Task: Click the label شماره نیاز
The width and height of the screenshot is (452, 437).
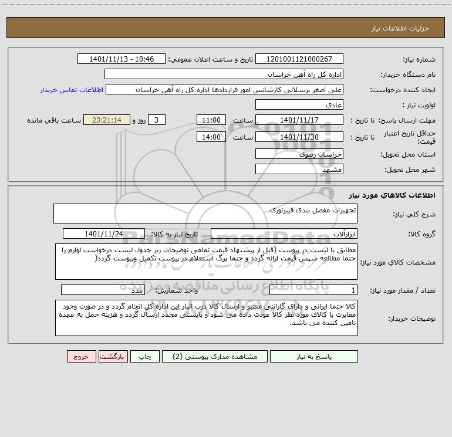Action: pos(419,60)
